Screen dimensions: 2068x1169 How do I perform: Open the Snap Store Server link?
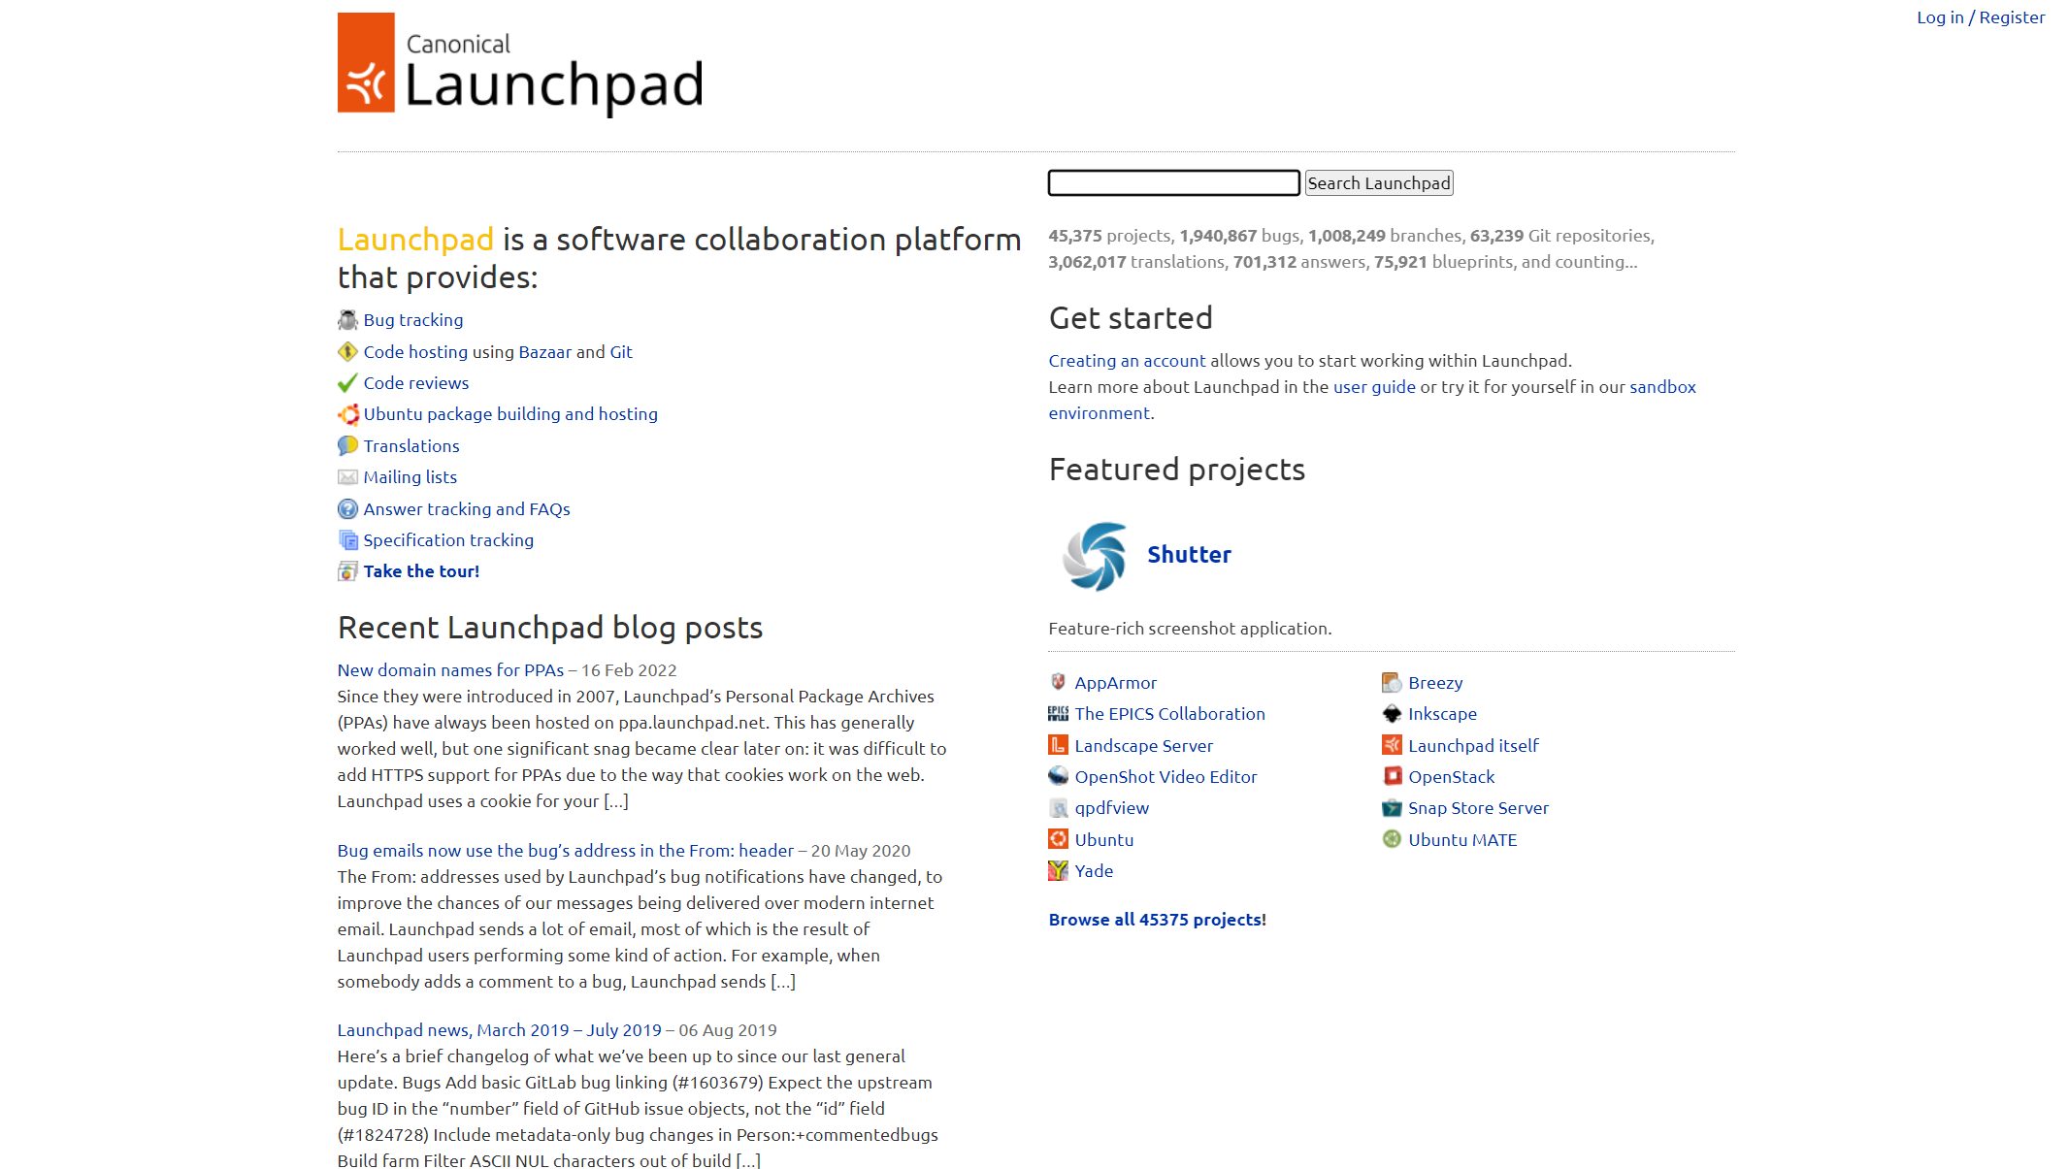[x=1478, y=808]
